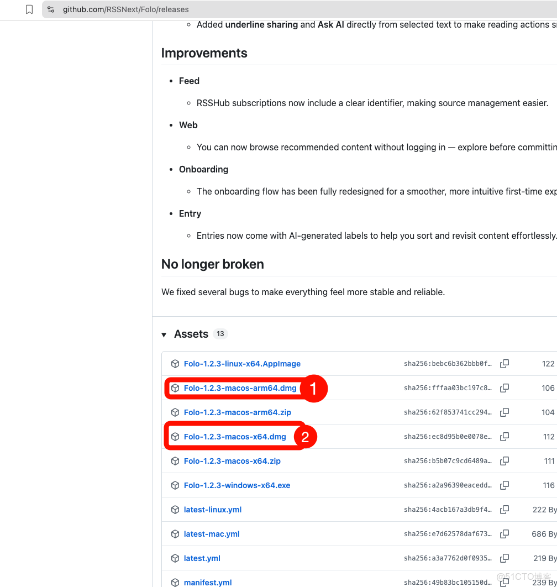This screenshot has height=587, width=557.
Task: Click the site settings icon beside URL
Action: point(51,9)
